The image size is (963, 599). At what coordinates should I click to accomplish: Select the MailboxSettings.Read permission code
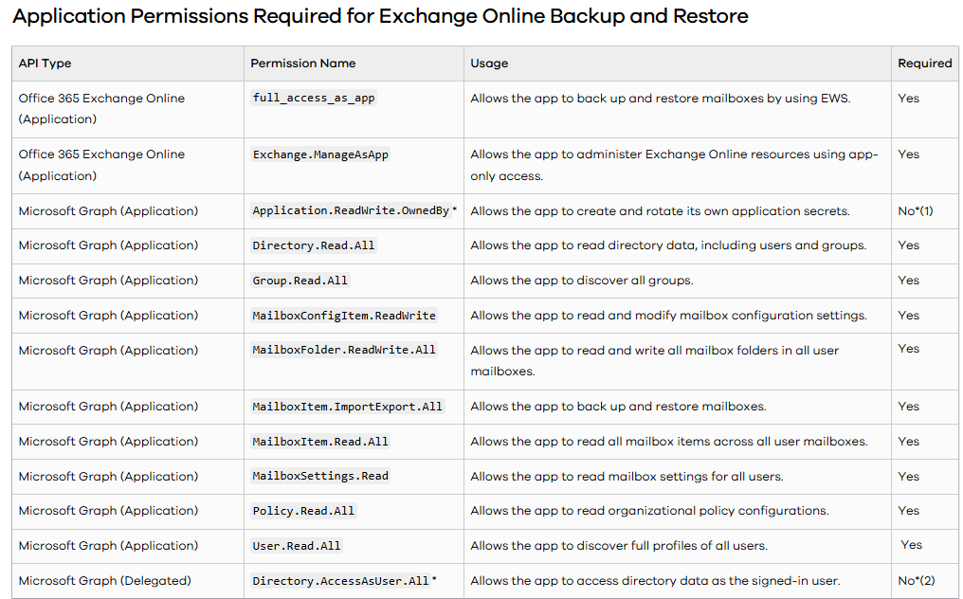pyautogui.click(x=320, y=476)
